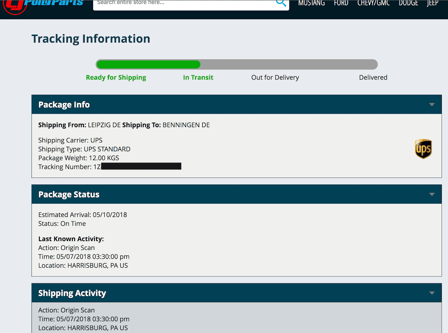Open the MUSTANG menu
Viewport: 448px width, 333px height.
(x=311, y=3)
